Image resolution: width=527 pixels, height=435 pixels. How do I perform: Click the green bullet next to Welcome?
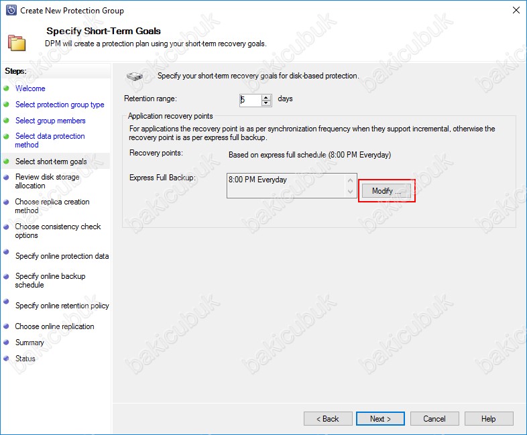click(6, 88)
